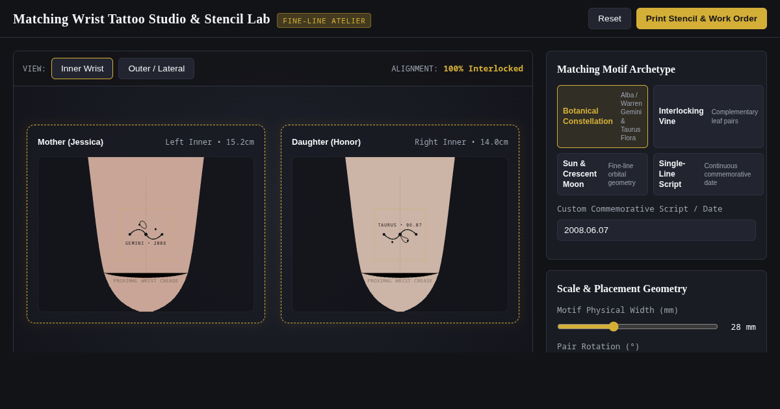The image size is (780, 409).
Task: Select the Daughter (Honor) wrist card
Action: pos(400,224)
